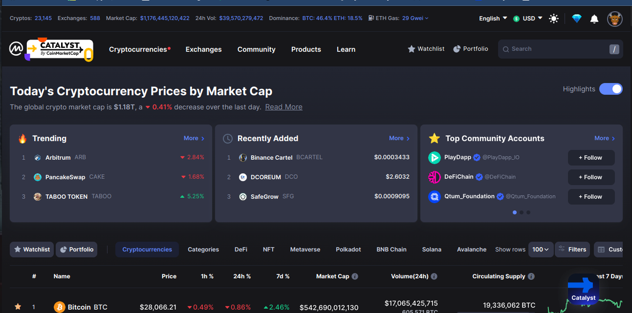Screen dimensions: 632x313
Task: Click the Portfolio button above the table
Action: [76, 249]
